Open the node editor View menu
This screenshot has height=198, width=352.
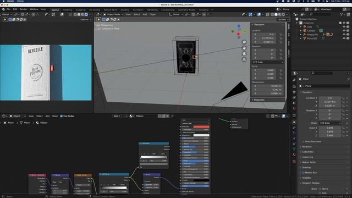point(31,116)
